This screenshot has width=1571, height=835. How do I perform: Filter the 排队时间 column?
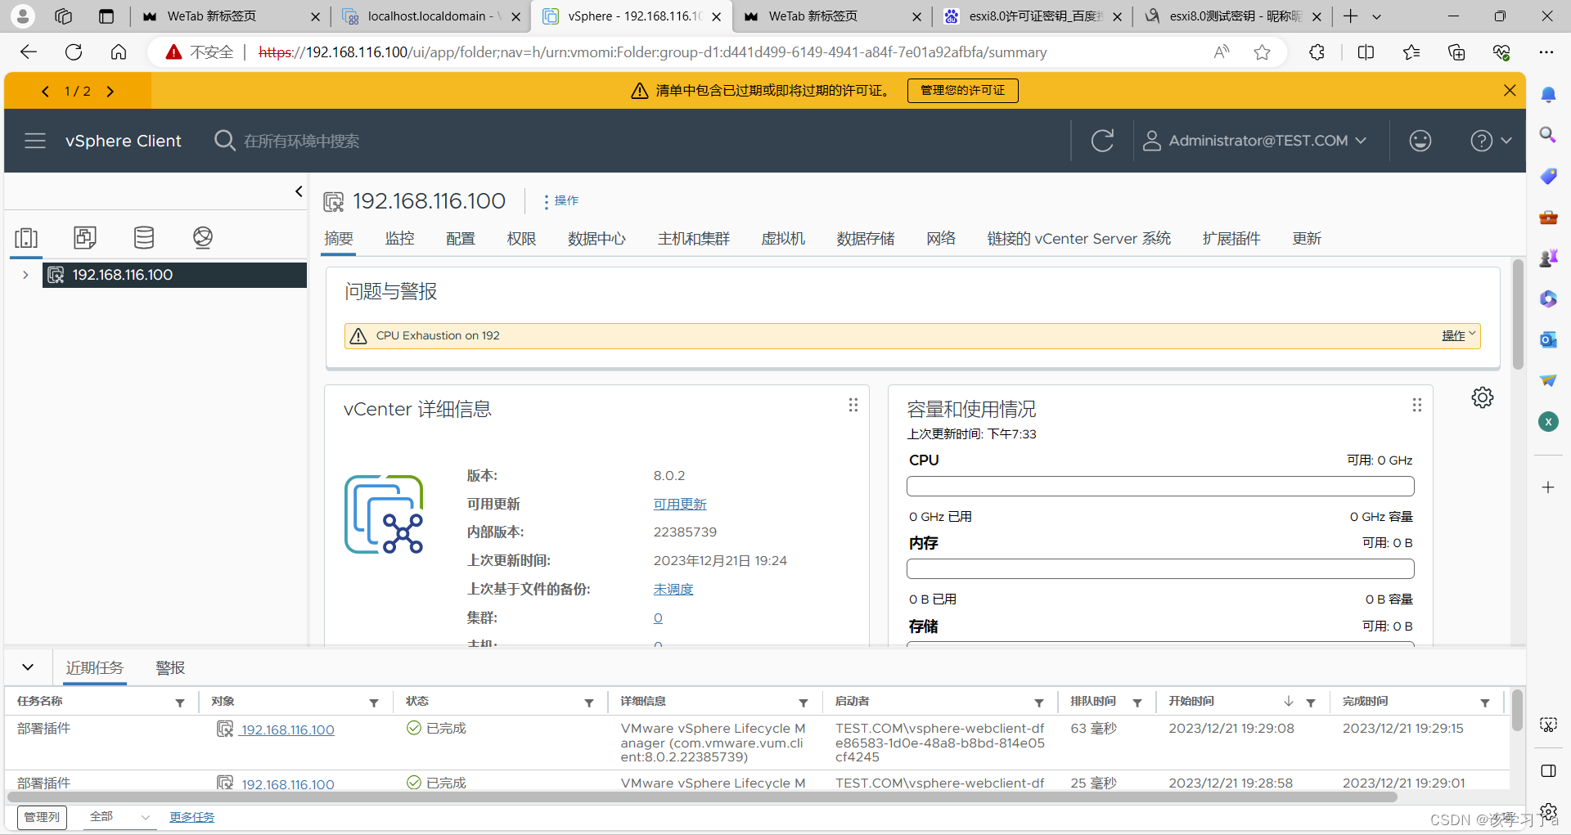pos(1137,703)
